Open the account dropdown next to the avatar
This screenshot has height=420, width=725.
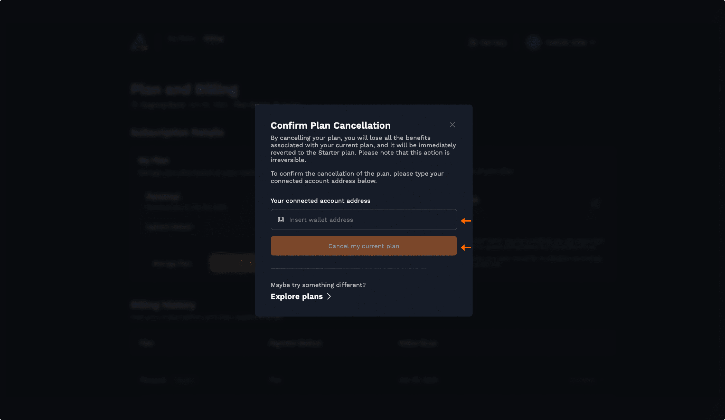(x=593, y=43)
